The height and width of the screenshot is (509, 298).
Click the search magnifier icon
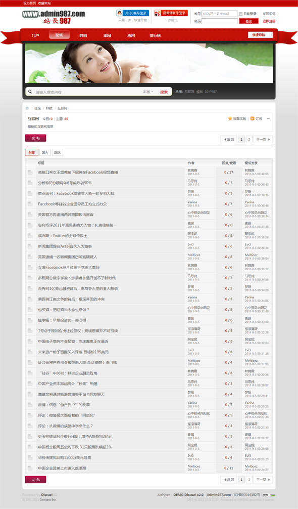[x=30, y=92]
